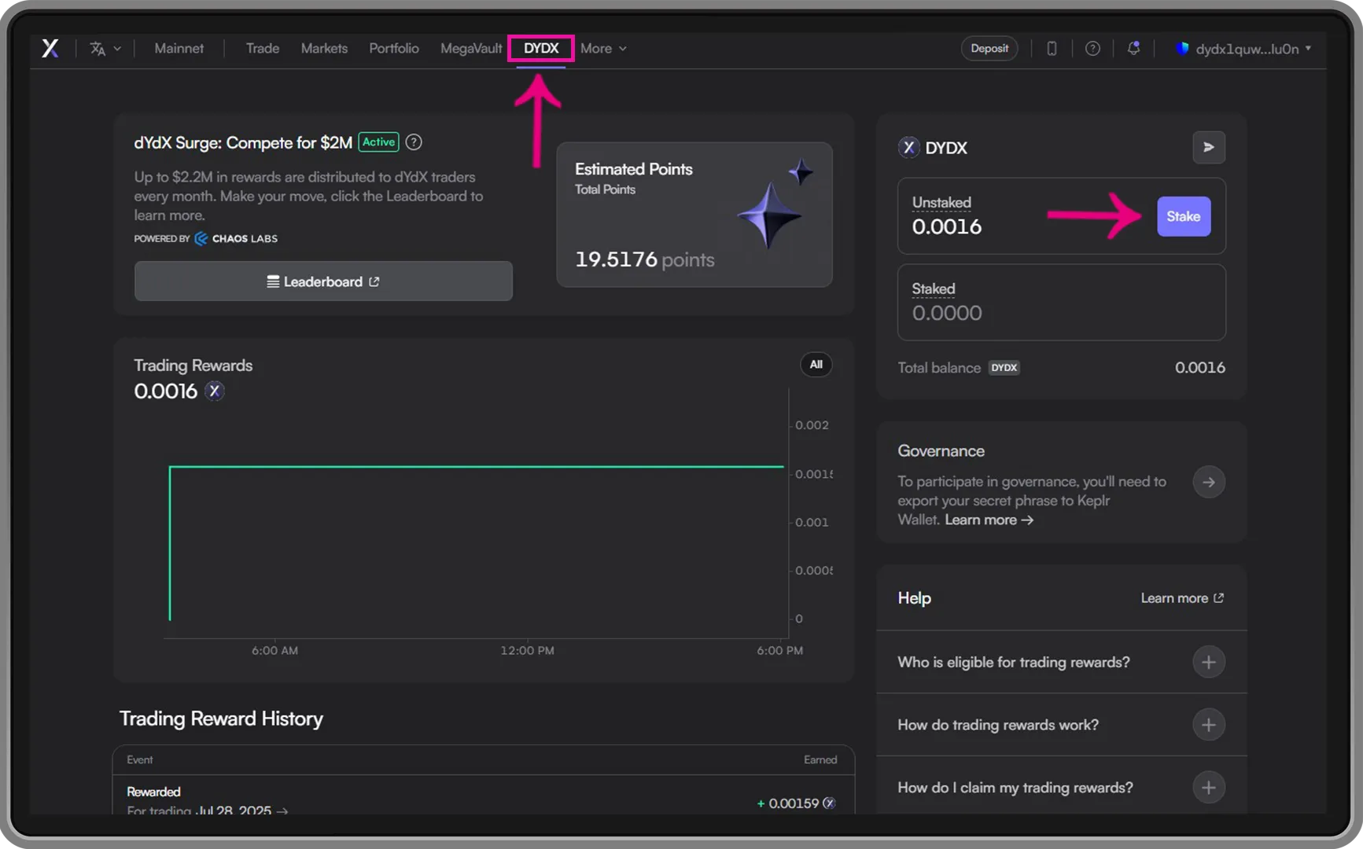Open the Help Learn more link
Screen dimensions: 1363x849
click(1182, 598)
